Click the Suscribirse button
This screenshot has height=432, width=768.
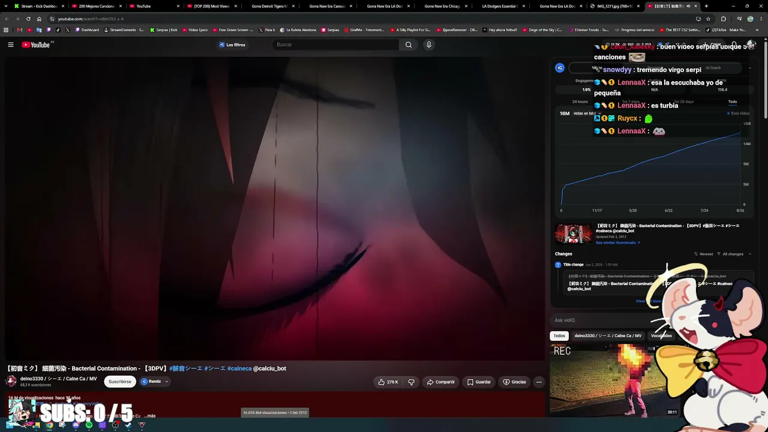point(120,382)
